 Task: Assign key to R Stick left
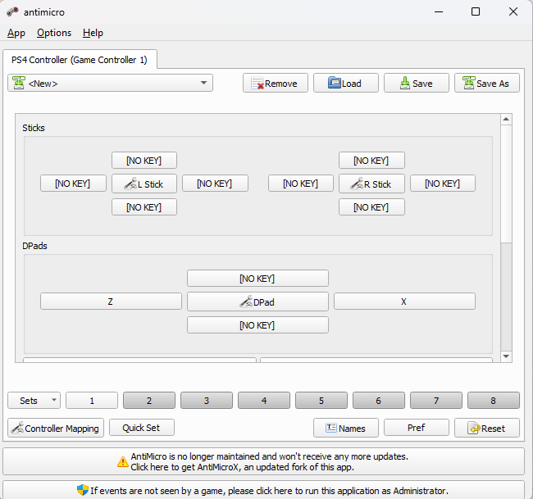(301, 184)
